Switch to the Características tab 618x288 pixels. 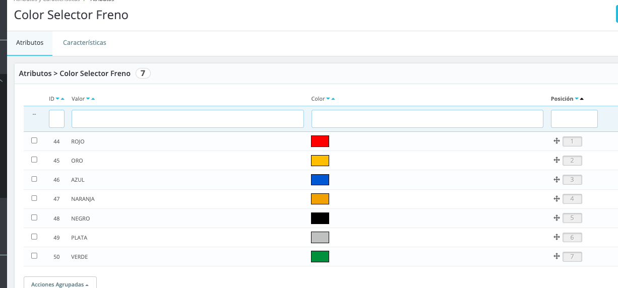click(x=85, y=43)
